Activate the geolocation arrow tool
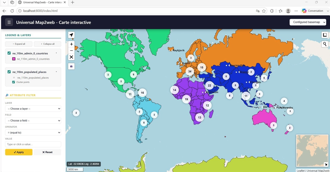The height and width of the screenshot is (172, 330). pos(71,35)
